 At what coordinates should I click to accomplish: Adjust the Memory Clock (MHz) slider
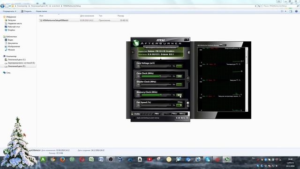pyautogui.click(x=156, y=95)
